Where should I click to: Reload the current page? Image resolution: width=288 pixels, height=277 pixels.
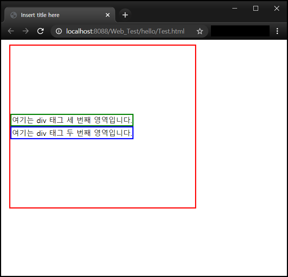click(41, 31)
